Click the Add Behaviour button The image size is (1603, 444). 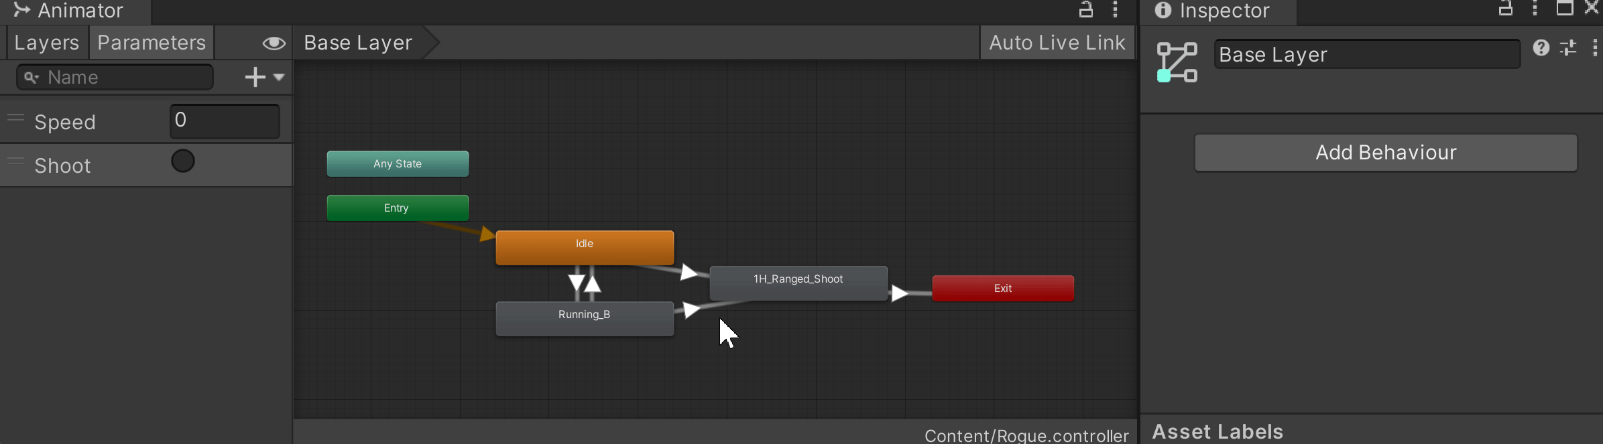pyautogui.click(x=1386, y=153)
